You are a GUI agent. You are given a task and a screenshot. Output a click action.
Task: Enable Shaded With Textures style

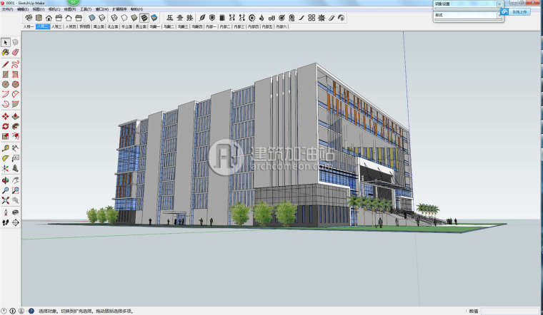(144, 17)
